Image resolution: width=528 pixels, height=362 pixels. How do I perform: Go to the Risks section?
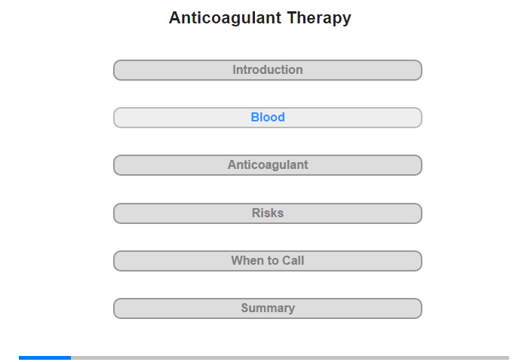point(268,213)
